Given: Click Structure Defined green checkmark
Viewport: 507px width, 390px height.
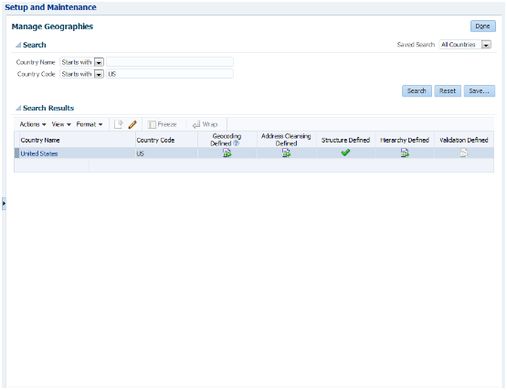Looking at the screenshot, I should pyautogui.click(x=345, y=153).
